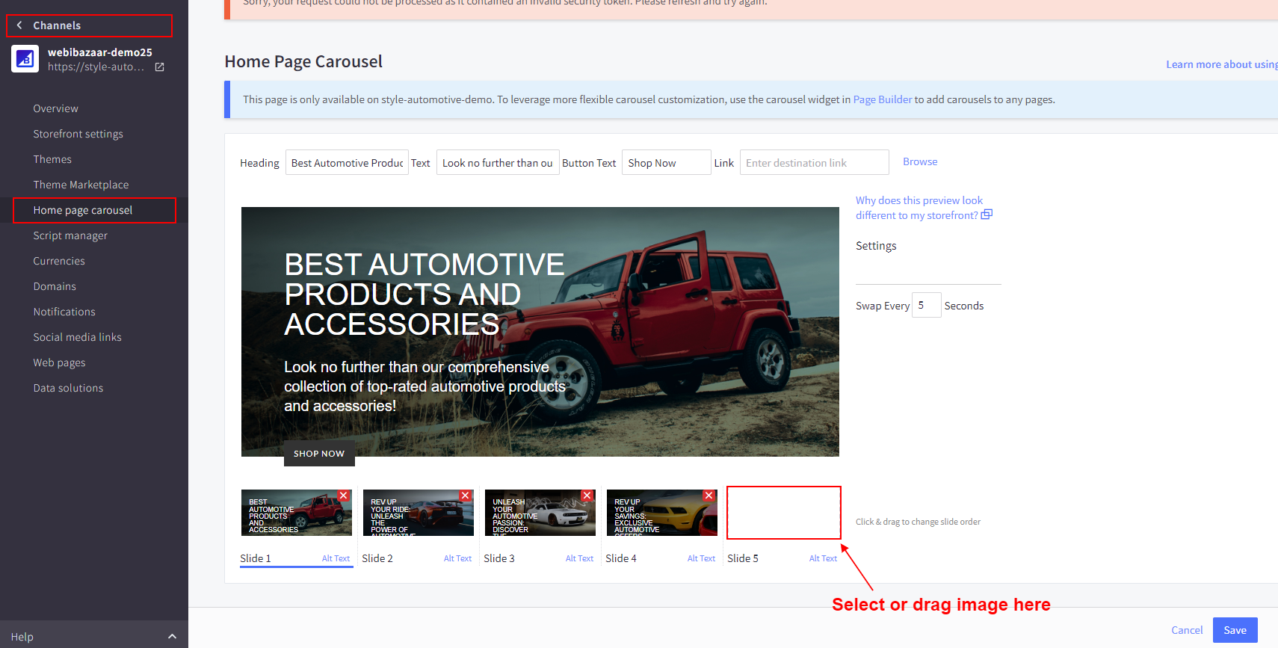
Task: Edit Alt Text for Slide 3
Action: point(579,558)
